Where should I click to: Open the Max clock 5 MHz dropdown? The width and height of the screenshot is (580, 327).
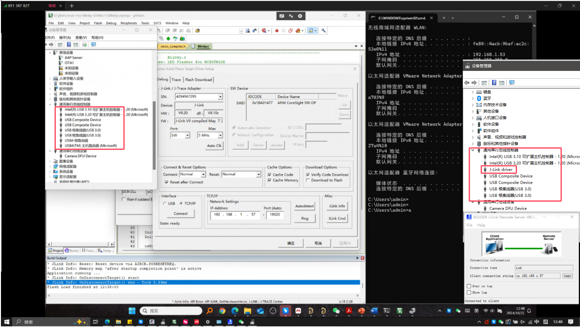coord(220,135)
